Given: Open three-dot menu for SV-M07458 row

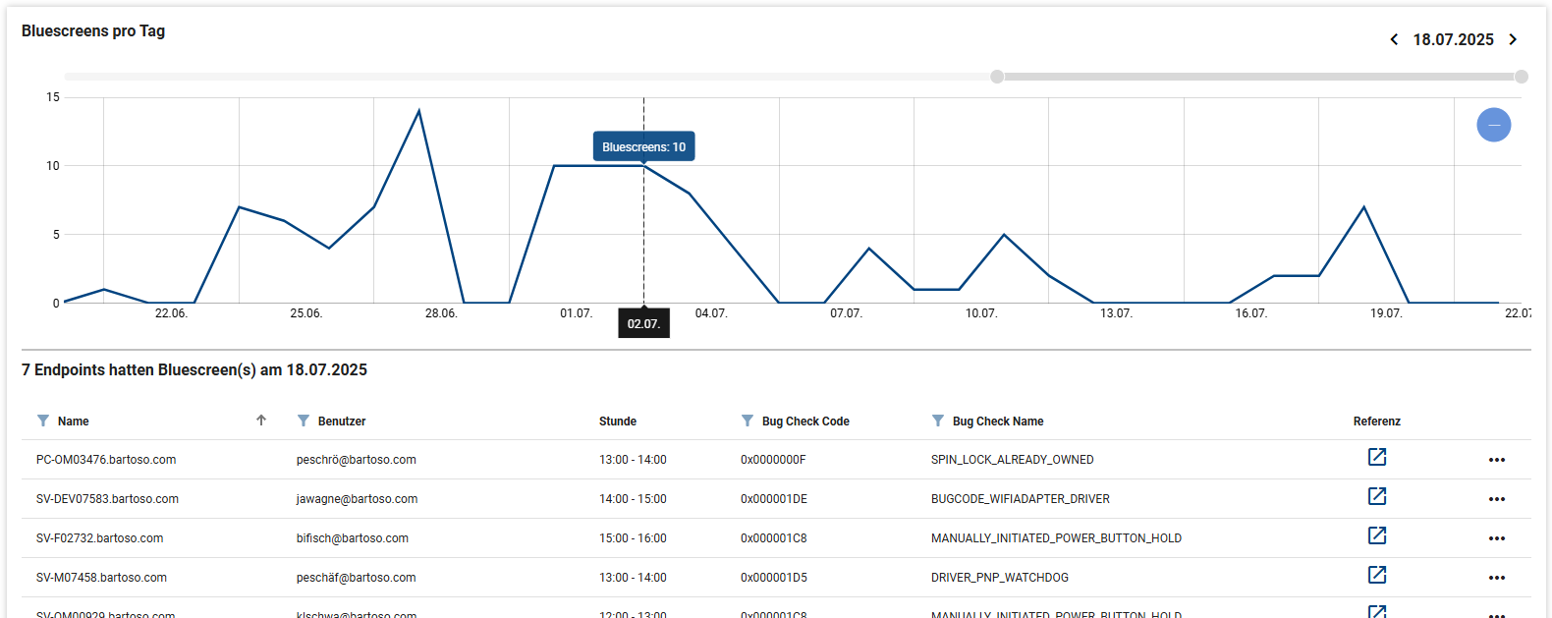Looking at the screenshot, I should tap(1496, 578).
